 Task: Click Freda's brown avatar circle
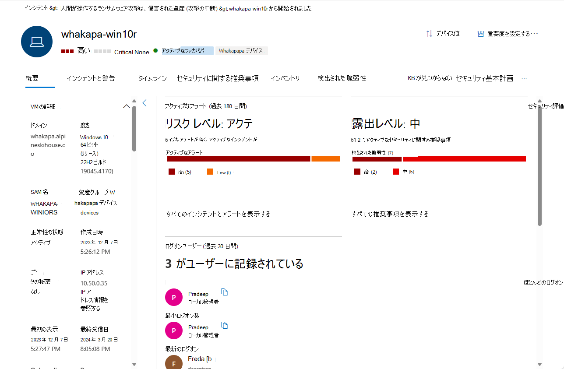[174, 363]
